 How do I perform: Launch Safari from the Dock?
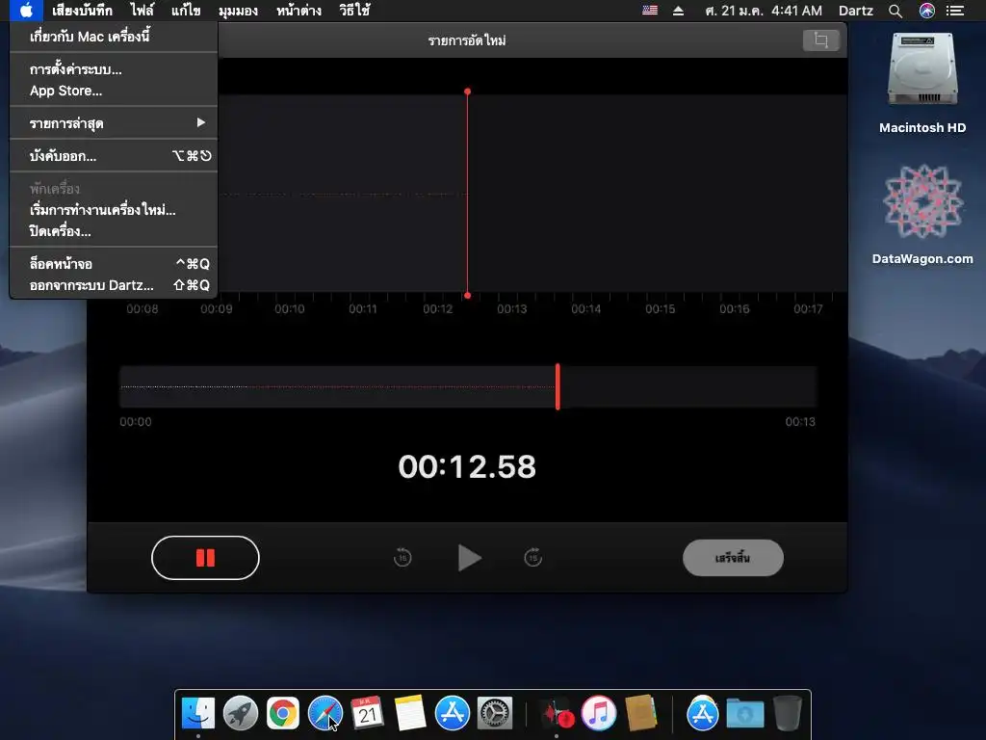pos(325,713)
